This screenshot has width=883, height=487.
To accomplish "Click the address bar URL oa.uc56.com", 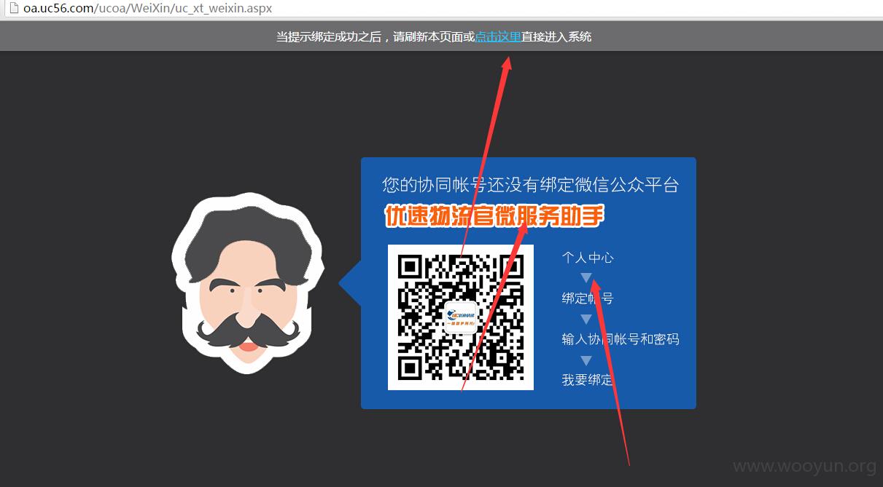I will 148,8.
